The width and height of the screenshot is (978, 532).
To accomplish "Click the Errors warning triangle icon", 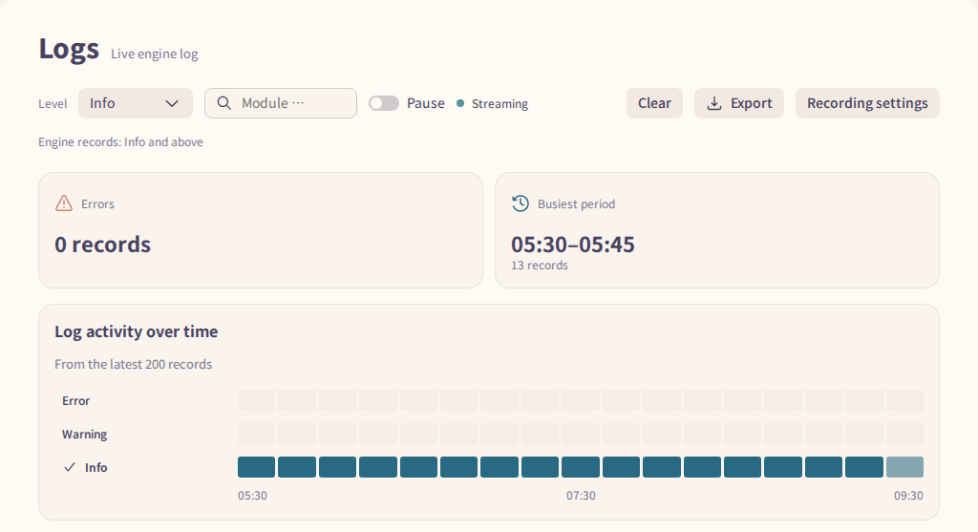I will click(x=64, y=203).
